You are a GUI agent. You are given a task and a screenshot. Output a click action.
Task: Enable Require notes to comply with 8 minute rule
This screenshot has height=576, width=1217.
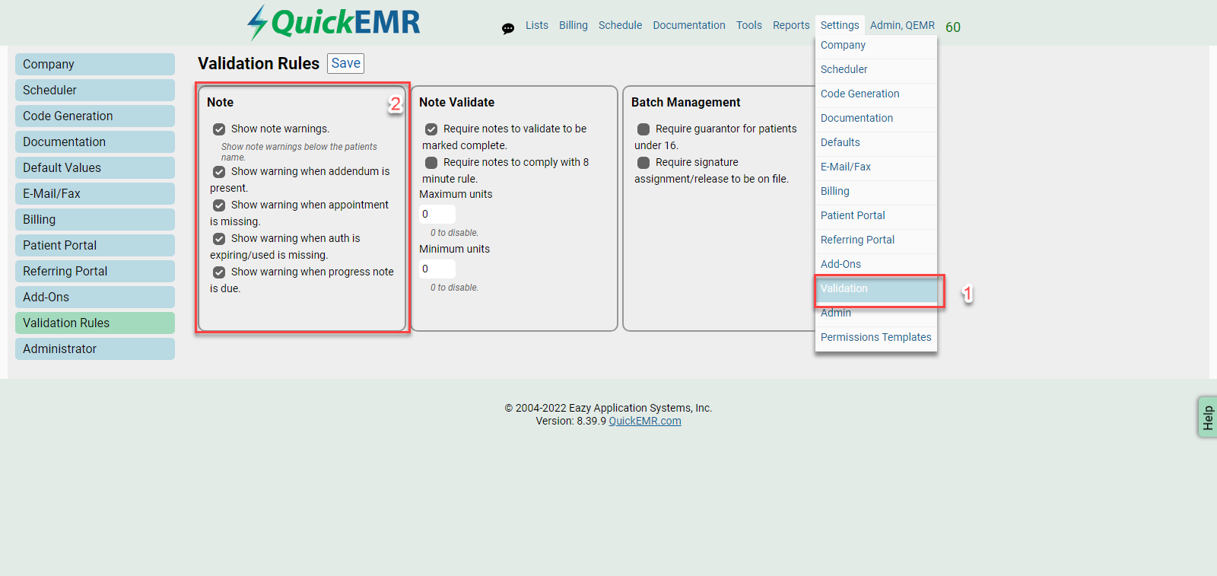[431, 163]
